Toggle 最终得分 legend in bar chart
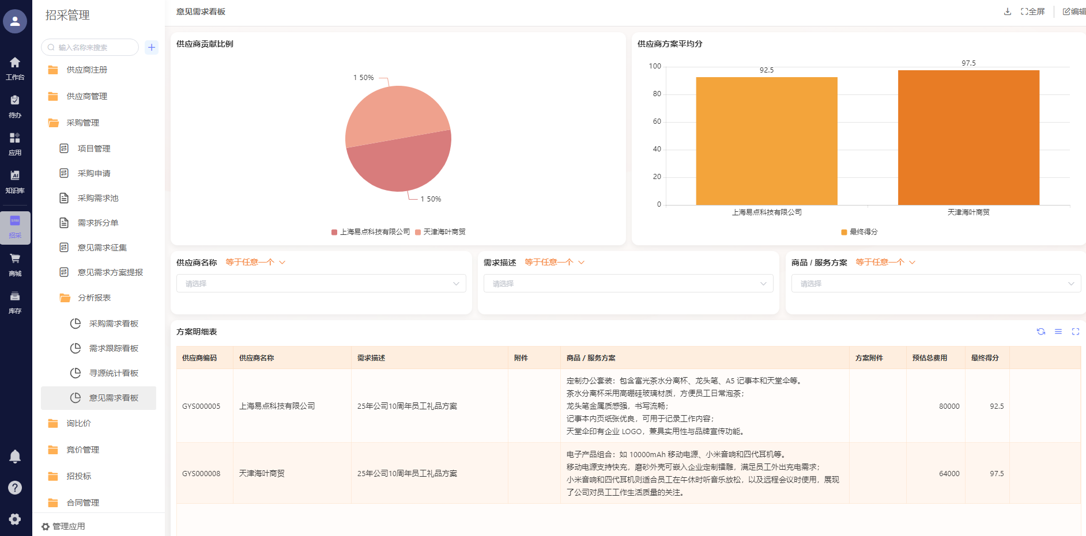The height and width of the screenshot is (536, 1086). point(859,232)
